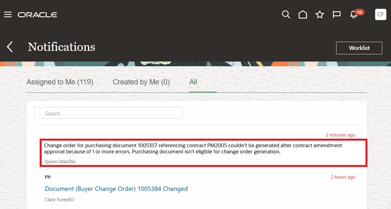391x209 pixels.
Task: Switch to Created by Me (0) tab
Action: 141,82
